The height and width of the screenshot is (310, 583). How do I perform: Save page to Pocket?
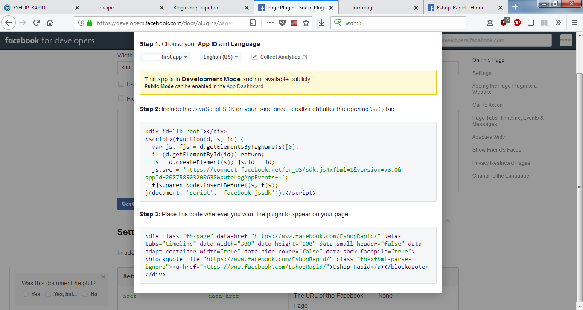pyautogui.click(x=282, y=23)
